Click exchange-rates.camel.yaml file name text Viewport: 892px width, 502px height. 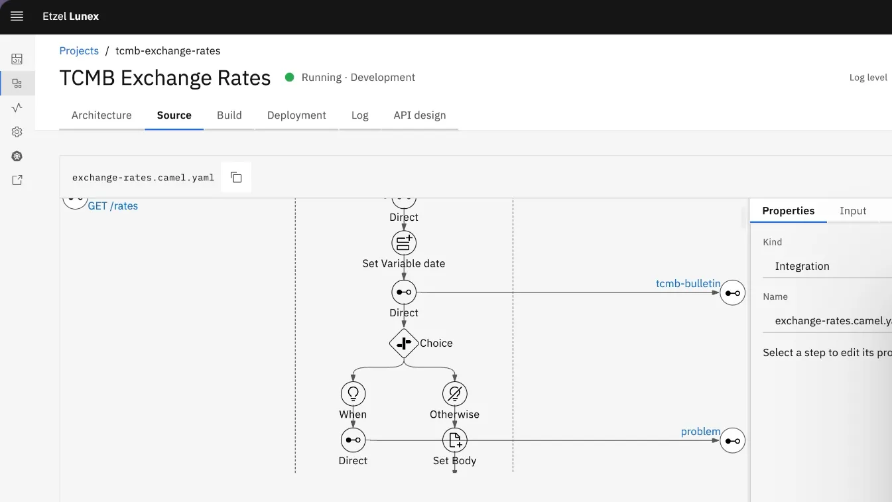click(143, 178)
